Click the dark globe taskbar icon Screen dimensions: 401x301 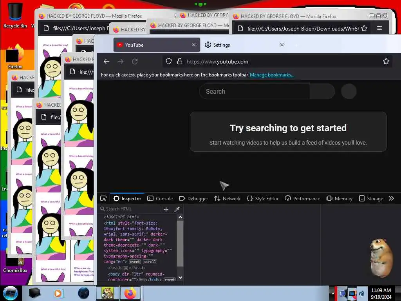tap(84, 293)
